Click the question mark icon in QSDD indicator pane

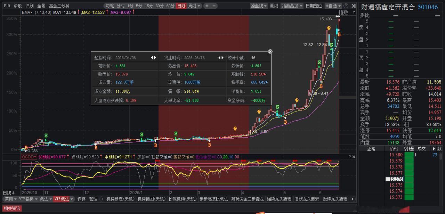coord(349,157)
